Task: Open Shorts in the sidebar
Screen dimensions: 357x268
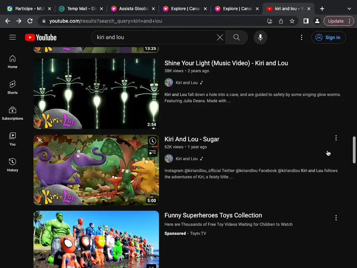Action: 13,88
